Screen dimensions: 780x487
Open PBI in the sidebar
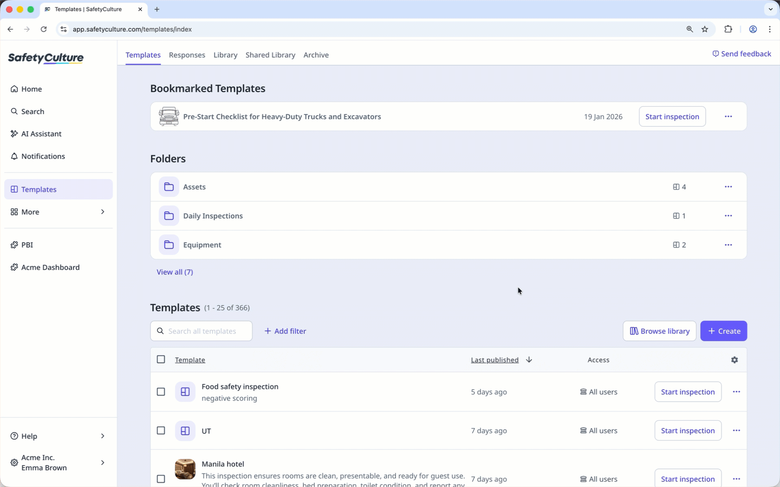click(58, 245)
